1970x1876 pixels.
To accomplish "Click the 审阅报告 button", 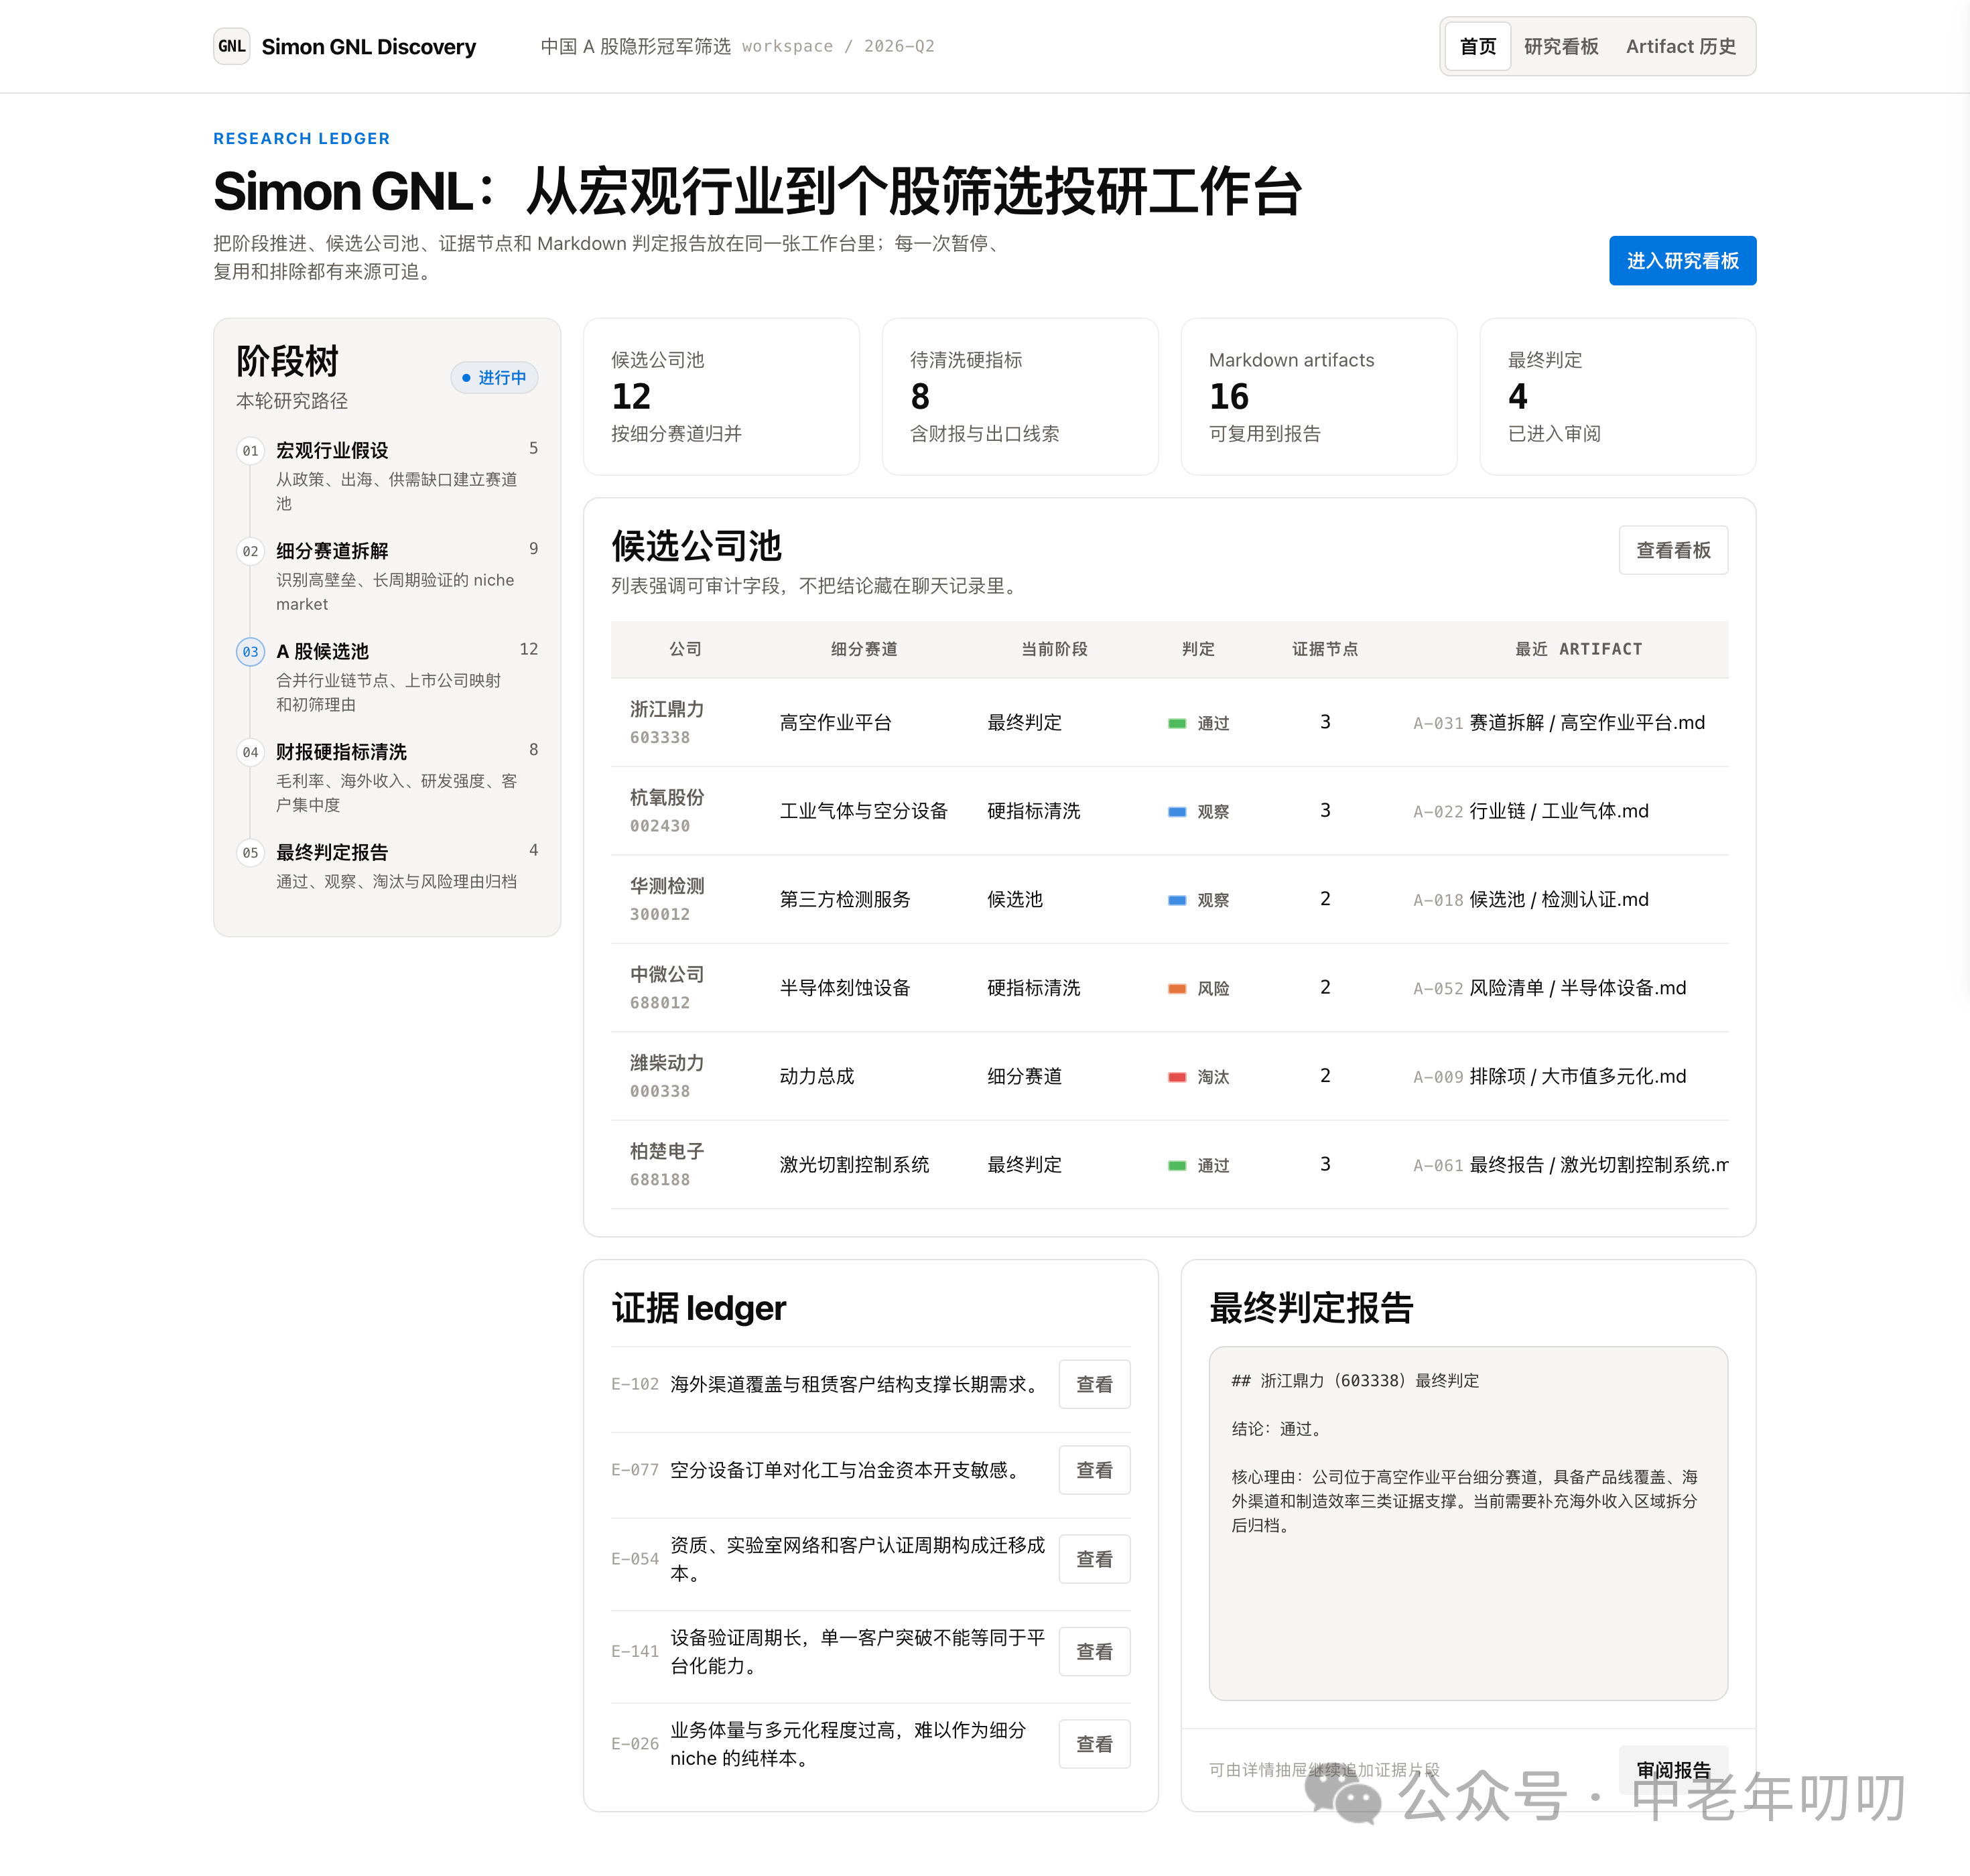I will point(1673,1769).
